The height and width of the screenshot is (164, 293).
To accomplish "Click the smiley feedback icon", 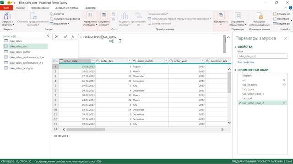I will (x=9, y=3).
